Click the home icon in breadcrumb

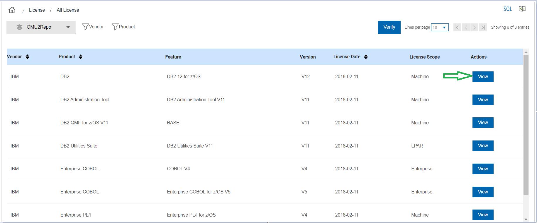12,10
